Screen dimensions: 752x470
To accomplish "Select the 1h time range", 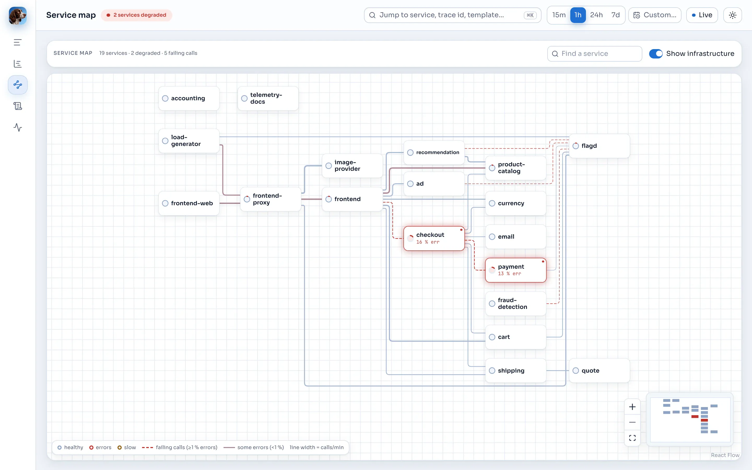I will click(x=578, y=15).
